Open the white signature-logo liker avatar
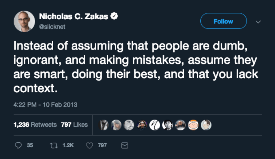The width and height of the screenshot is (275, 159). 154,125
